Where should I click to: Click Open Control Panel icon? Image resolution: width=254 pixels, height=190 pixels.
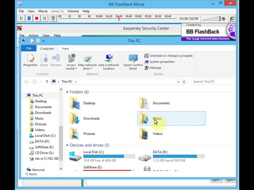click(133, 62)
